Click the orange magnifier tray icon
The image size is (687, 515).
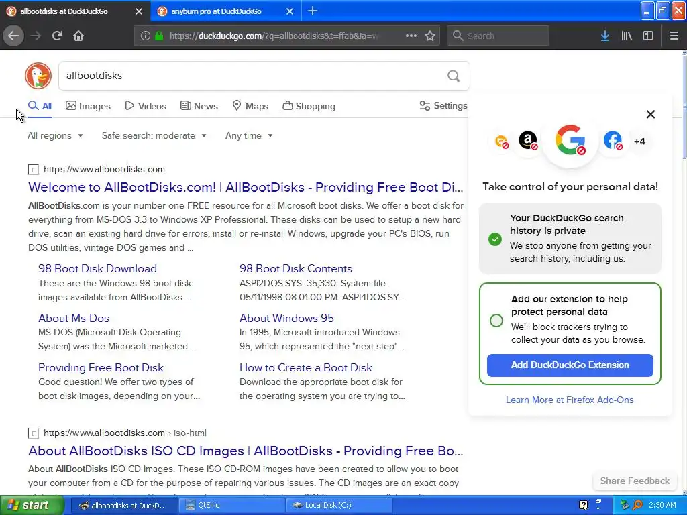coord(637,505)
